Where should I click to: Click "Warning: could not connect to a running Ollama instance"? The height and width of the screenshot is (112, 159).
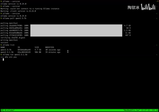[30, 9]
